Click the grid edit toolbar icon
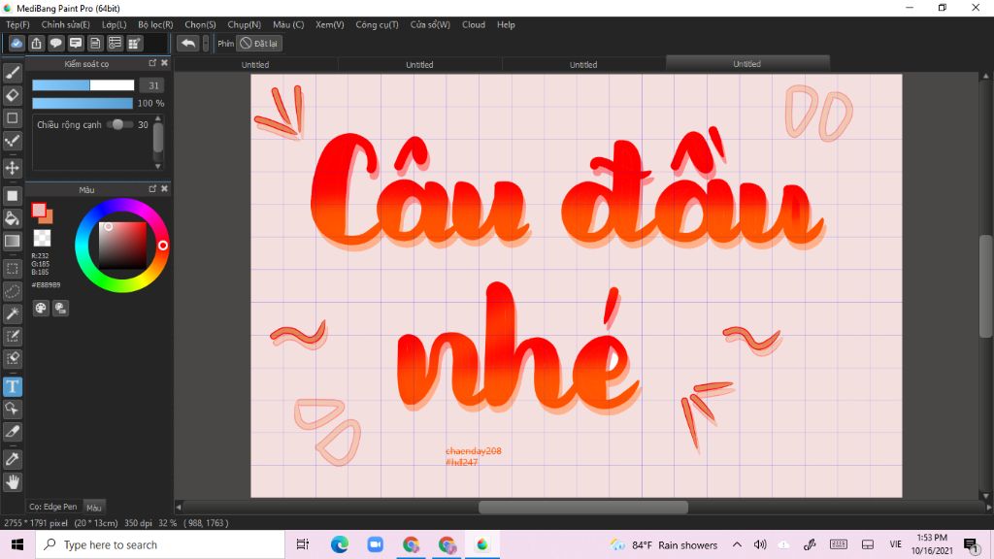The height and width of the screenshot is (559, 994). point(134,43)
